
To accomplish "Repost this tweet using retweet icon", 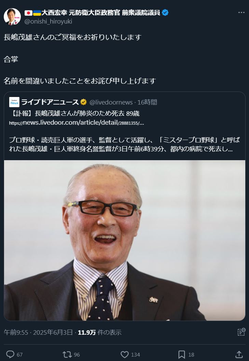I will coord(67,354).
